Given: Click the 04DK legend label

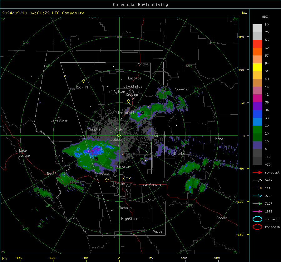Looking at the screenshot, I should click(269, 180).
